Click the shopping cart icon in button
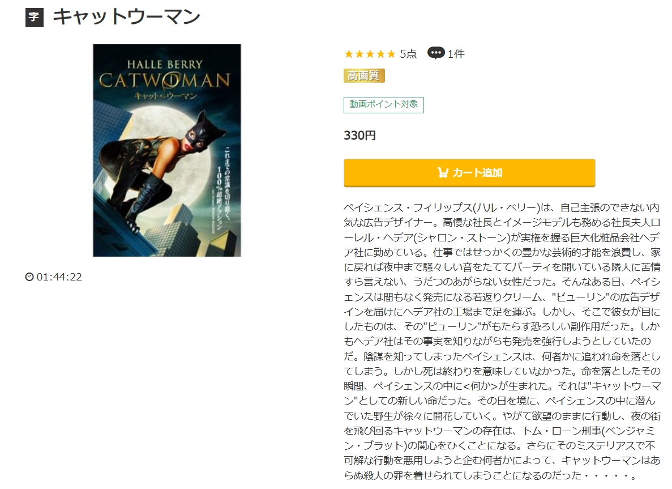This screenshot has height=489, width=672. [443, 172]
